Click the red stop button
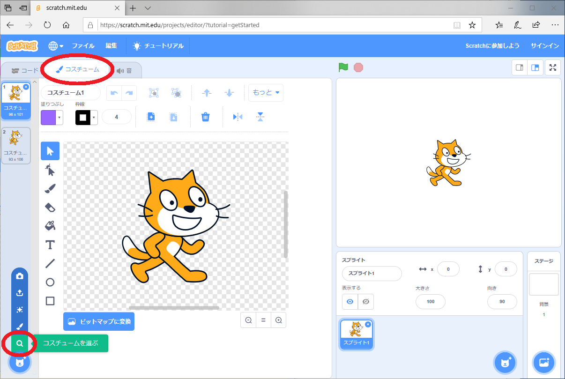Viewport: 565px width, 379px height. [358, 67]
